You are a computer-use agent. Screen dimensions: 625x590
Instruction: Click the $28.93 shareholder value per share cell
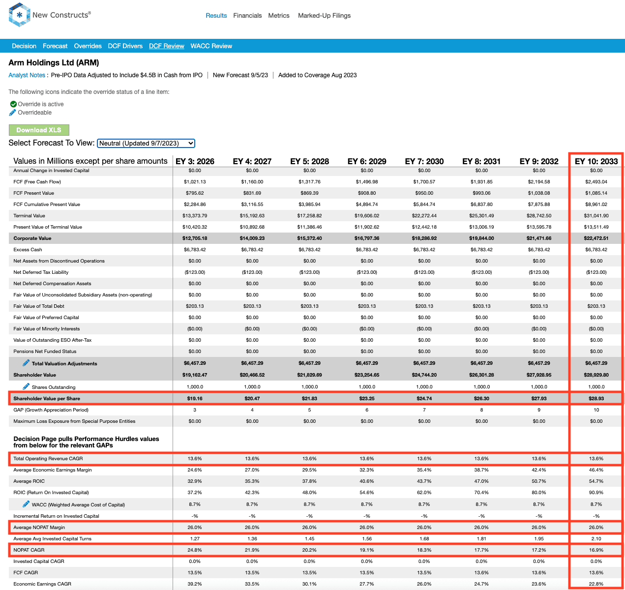click(x=596, y=399)
